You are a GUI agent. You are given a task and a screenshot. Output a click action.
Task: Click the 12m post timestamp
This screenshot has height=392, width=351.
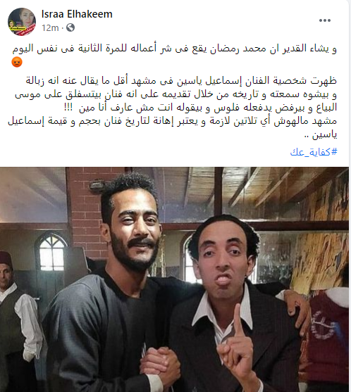coord(50,27)
